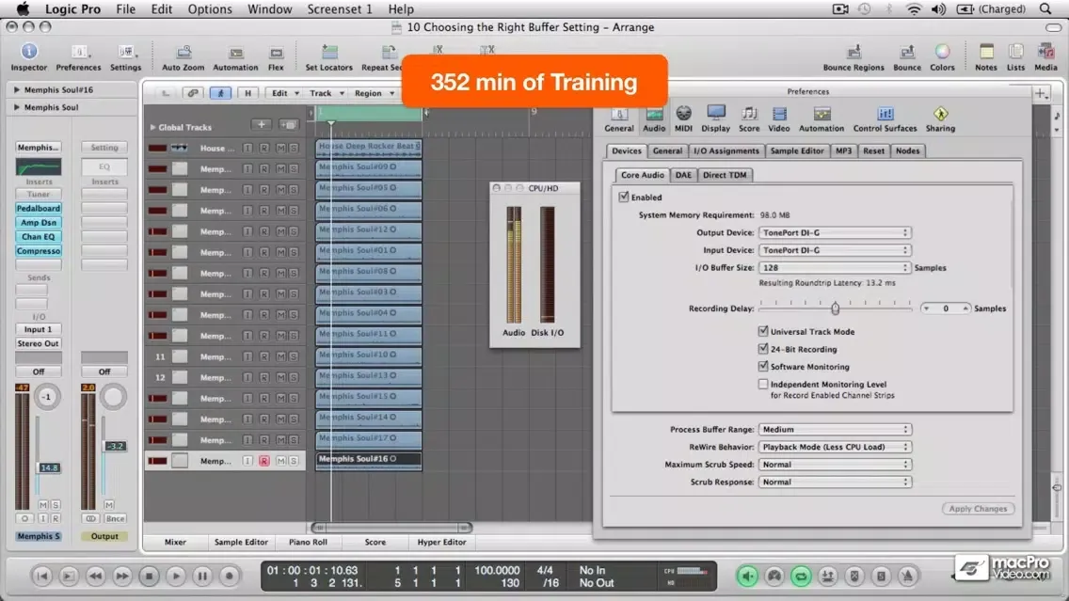Click the Stop transport button
Image resolution: width=1069 pixels, height=601 pixels.
[149, 577]
